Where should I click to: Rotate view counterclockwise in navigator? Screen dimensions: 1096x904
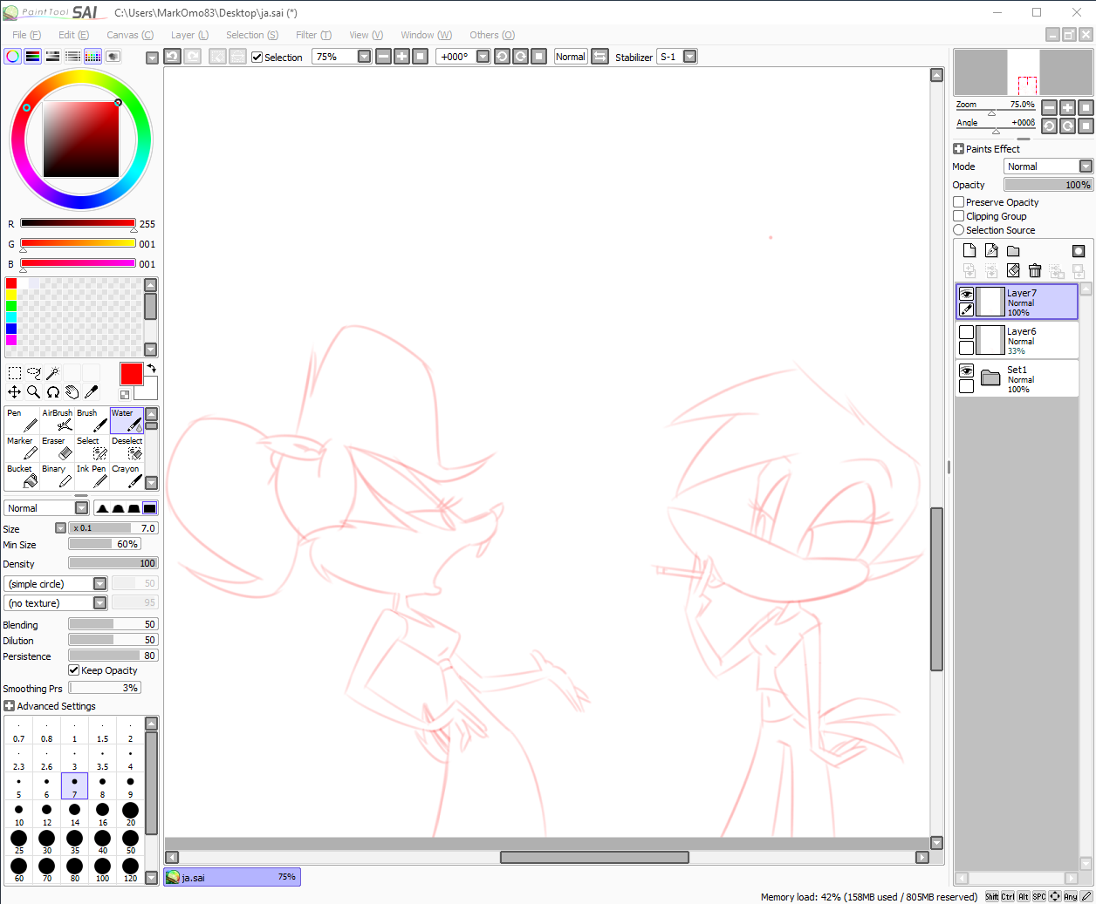tap(1050, 126)
